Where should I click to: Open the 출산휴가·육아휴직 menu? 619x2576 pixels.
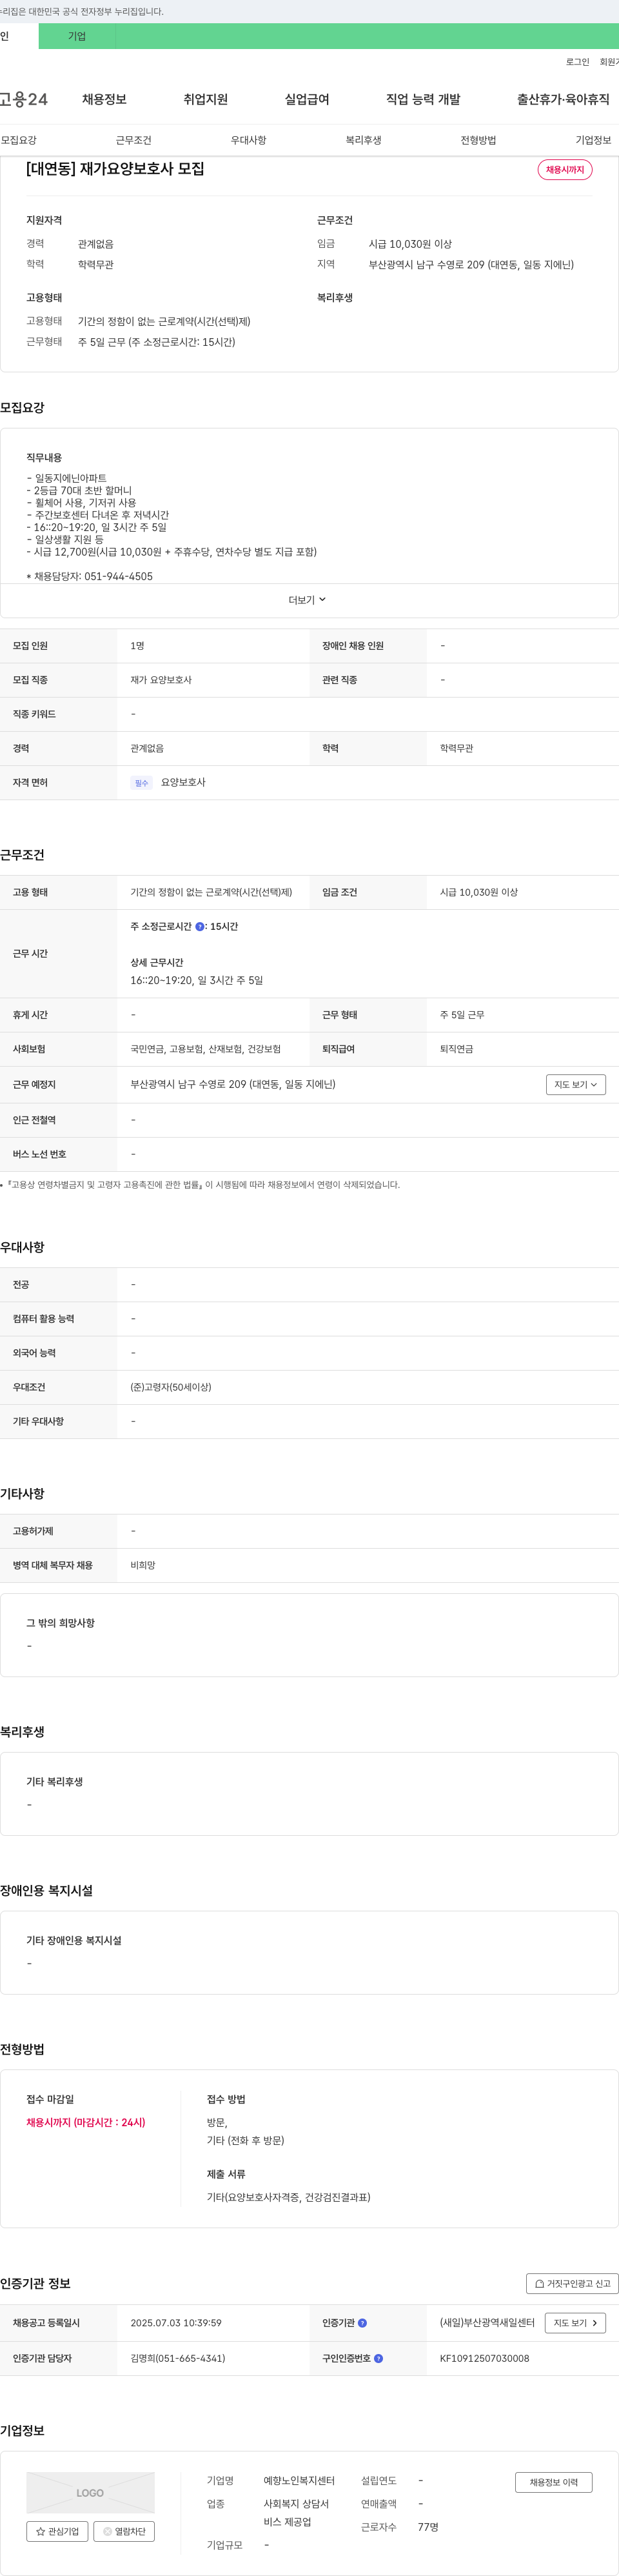[x=563, y=99]
